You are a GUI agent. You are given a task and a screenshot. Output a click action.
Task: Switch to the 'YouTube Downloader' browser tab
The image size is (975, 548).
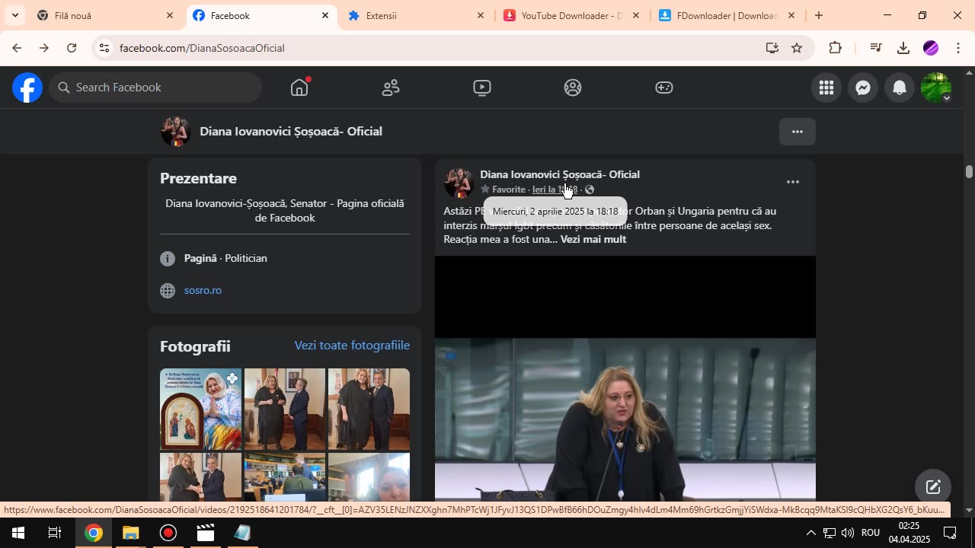(573, 15)
